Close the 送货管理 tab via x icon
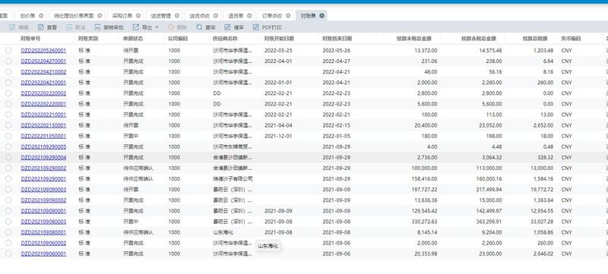608x274 pixels. coord(177,16)
